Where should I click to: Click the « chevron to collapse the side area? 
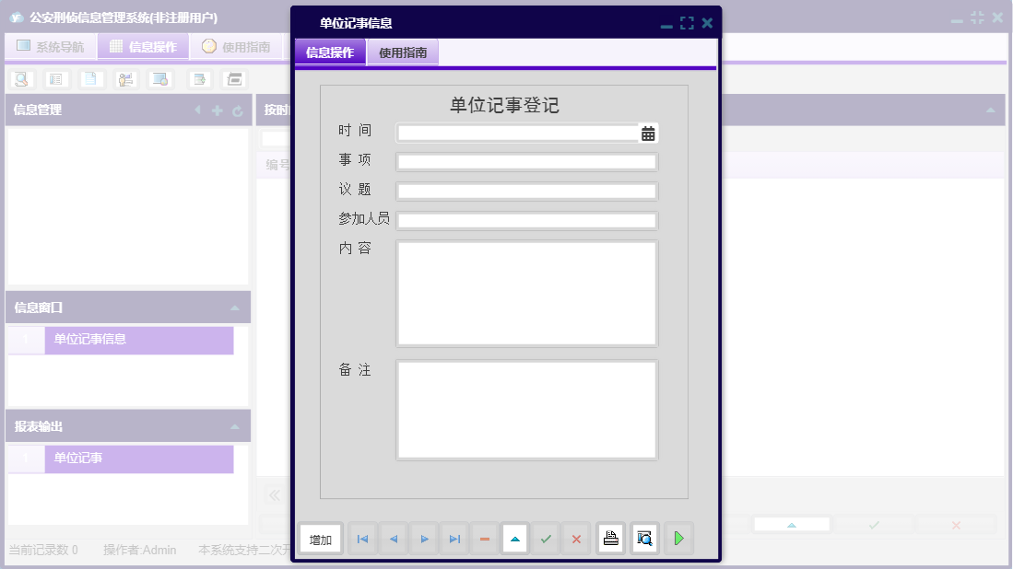pos(274,494)
